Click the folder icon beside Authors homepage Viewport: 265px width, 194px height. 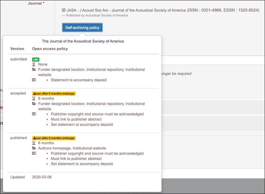click(34, 148)
